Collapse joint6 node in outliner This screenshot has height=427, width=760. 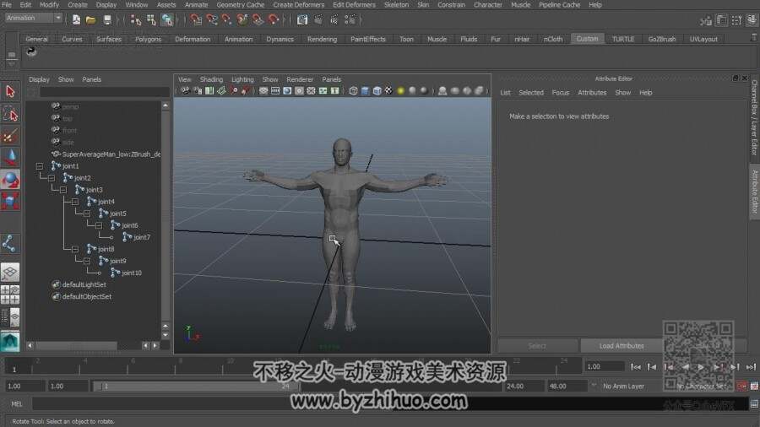pyautogui.click(x=99, y=225)
